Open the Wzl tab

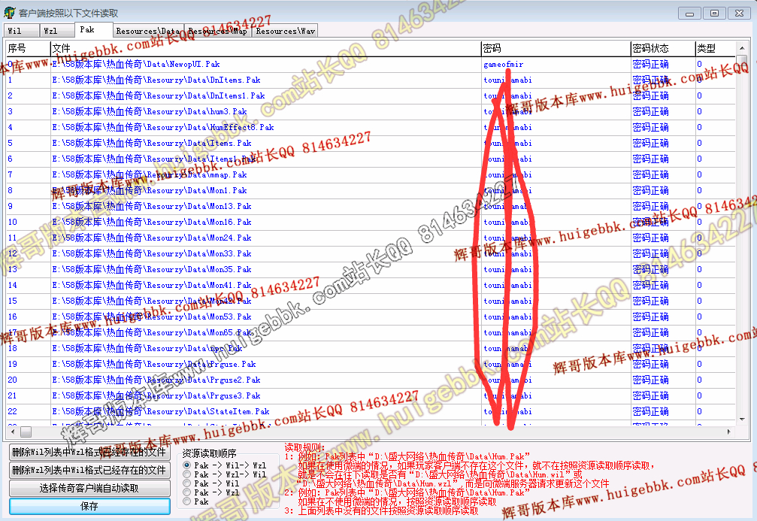[50, 31]
